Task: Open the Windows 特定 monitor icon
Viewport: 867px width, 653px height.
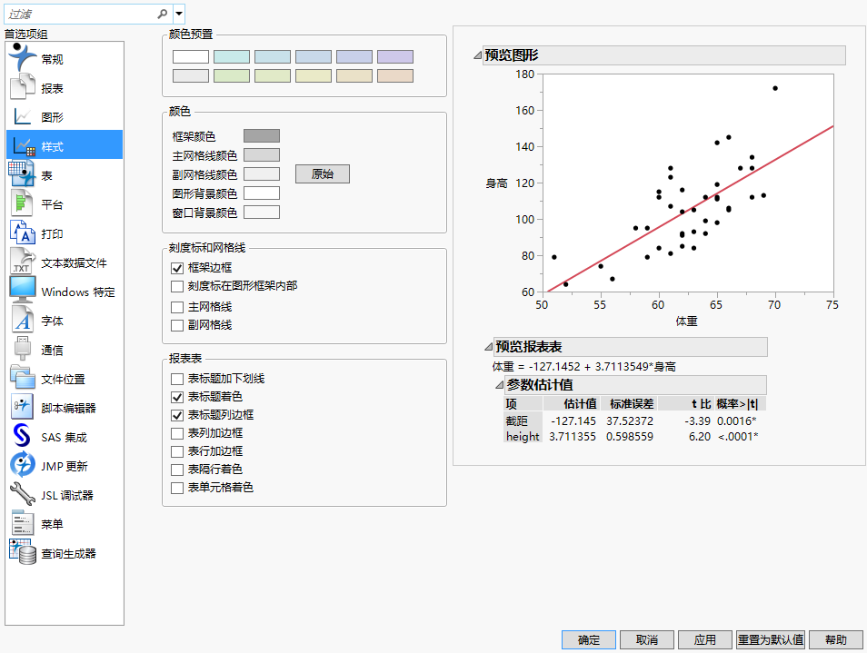Action: tap(22, 292)
